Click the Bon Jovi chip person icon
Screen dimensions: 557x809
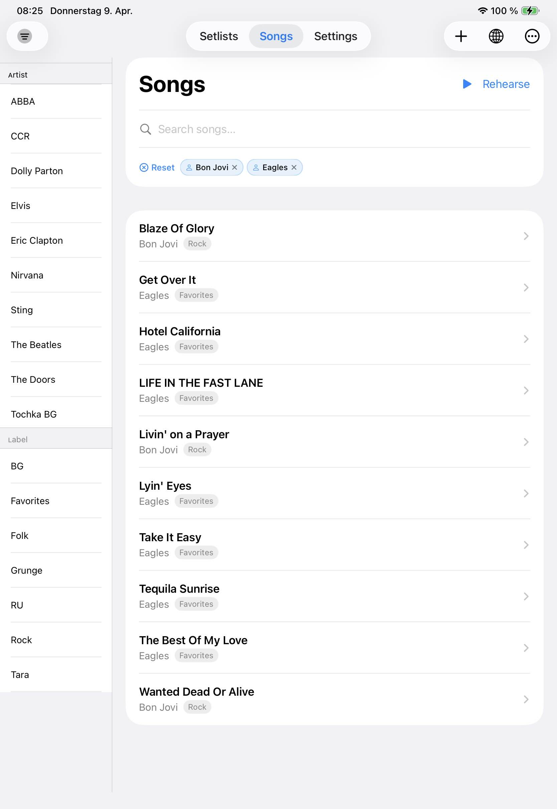(x=189, y=167)
